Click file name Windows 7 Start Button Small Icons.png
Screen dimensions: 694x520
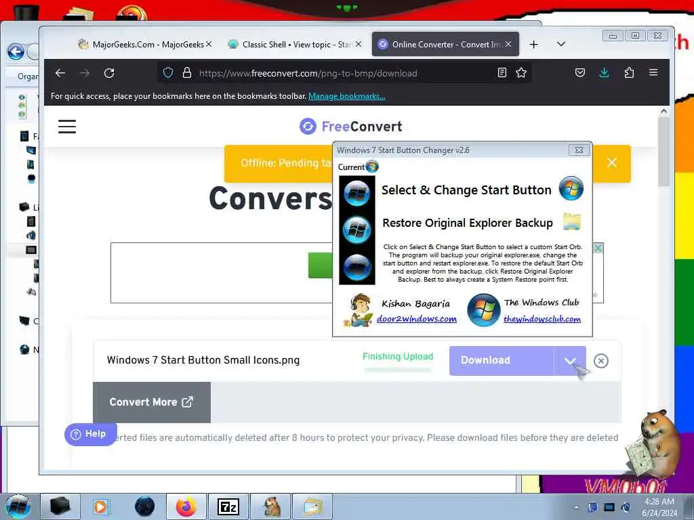[203, 360]
